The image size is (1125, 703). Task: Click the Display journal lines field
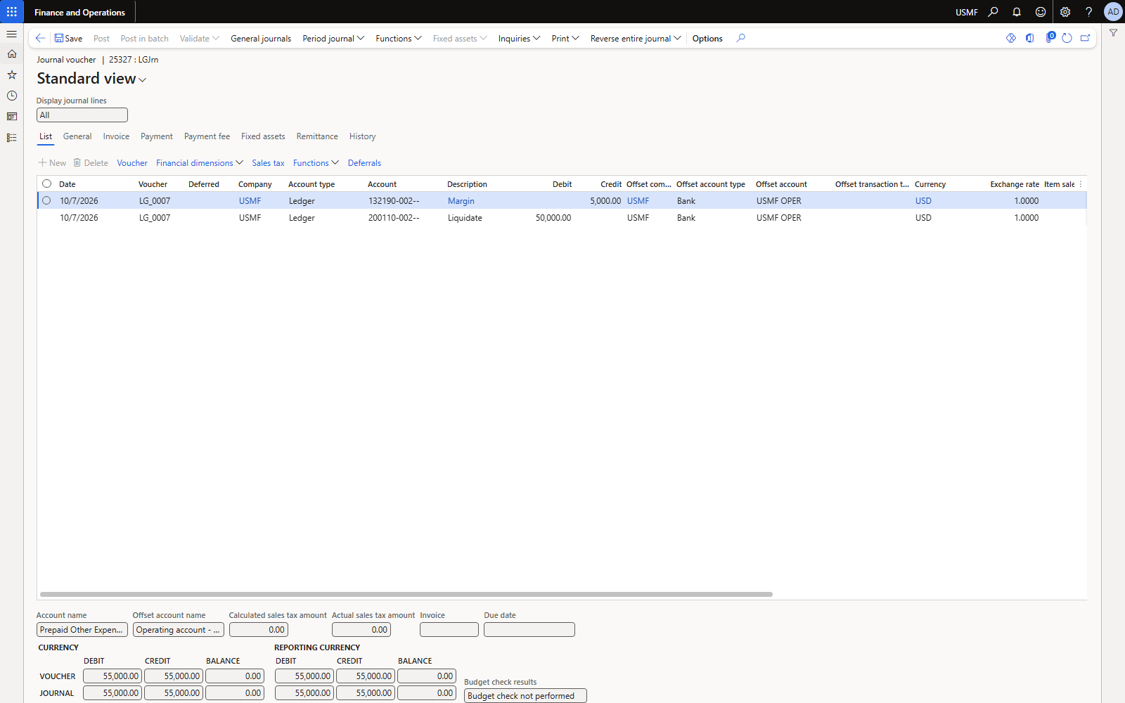pos(82,115)
